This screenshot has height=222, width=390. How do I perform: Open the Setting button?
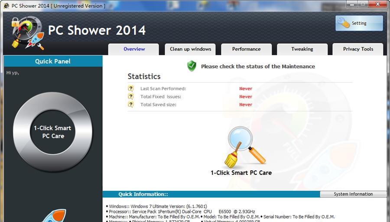click(x=359, y=23)
